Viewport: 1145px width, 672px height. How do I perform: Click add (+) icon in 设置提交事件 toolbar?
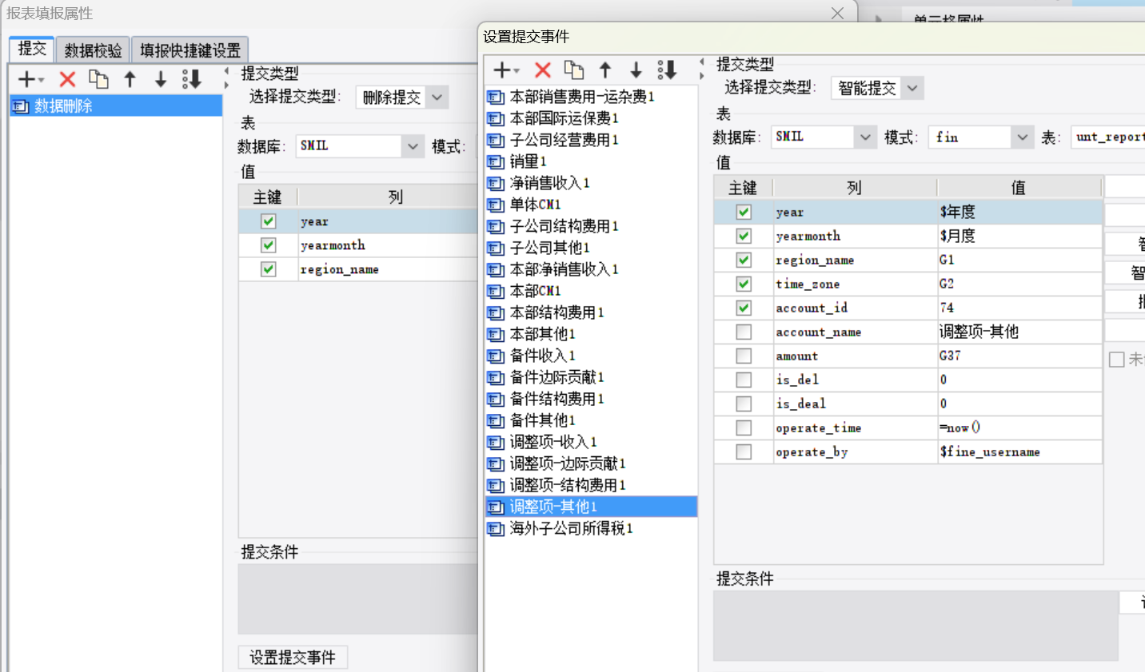pos(501,70)
